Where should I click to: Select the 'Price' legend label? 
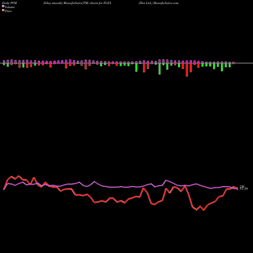click(8, 11)
